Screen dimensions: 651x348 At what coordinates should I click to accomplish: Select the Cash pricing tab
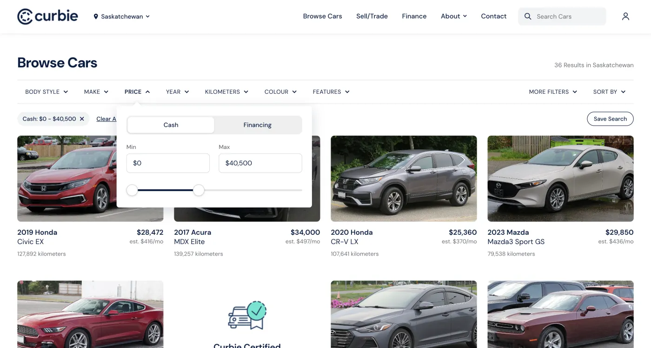tap(171, 125)
